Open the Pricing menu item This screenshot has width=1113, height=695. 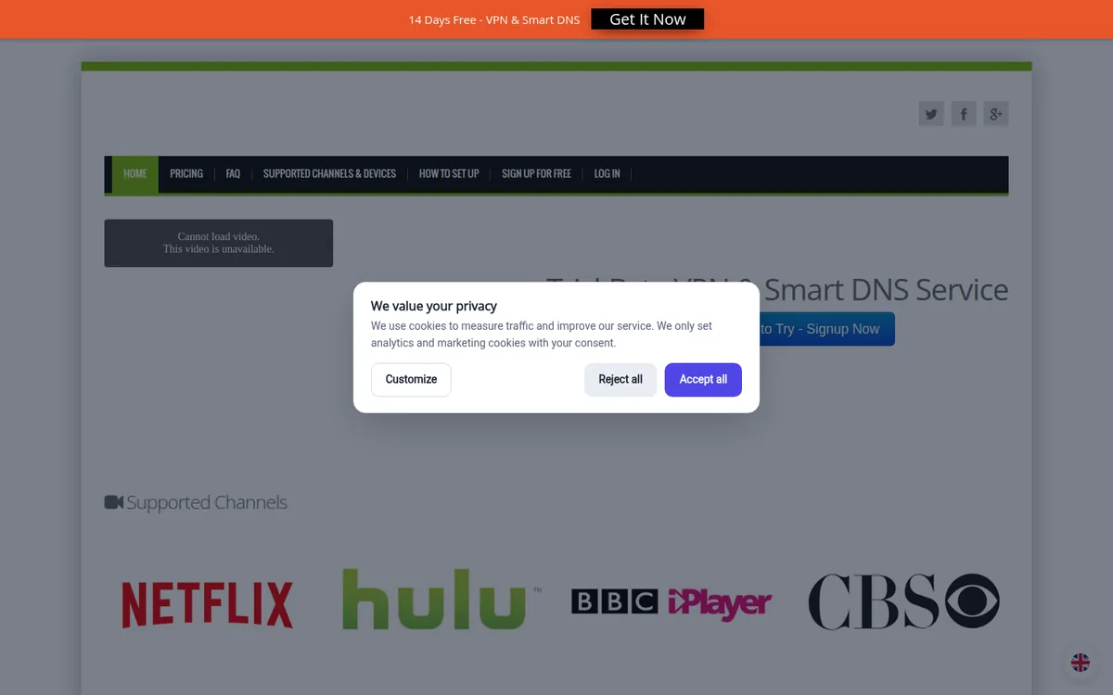[x=186, y=174]
